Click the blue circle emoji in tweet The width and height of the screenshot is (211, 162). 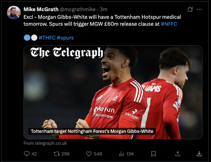[x=27, y=38]
